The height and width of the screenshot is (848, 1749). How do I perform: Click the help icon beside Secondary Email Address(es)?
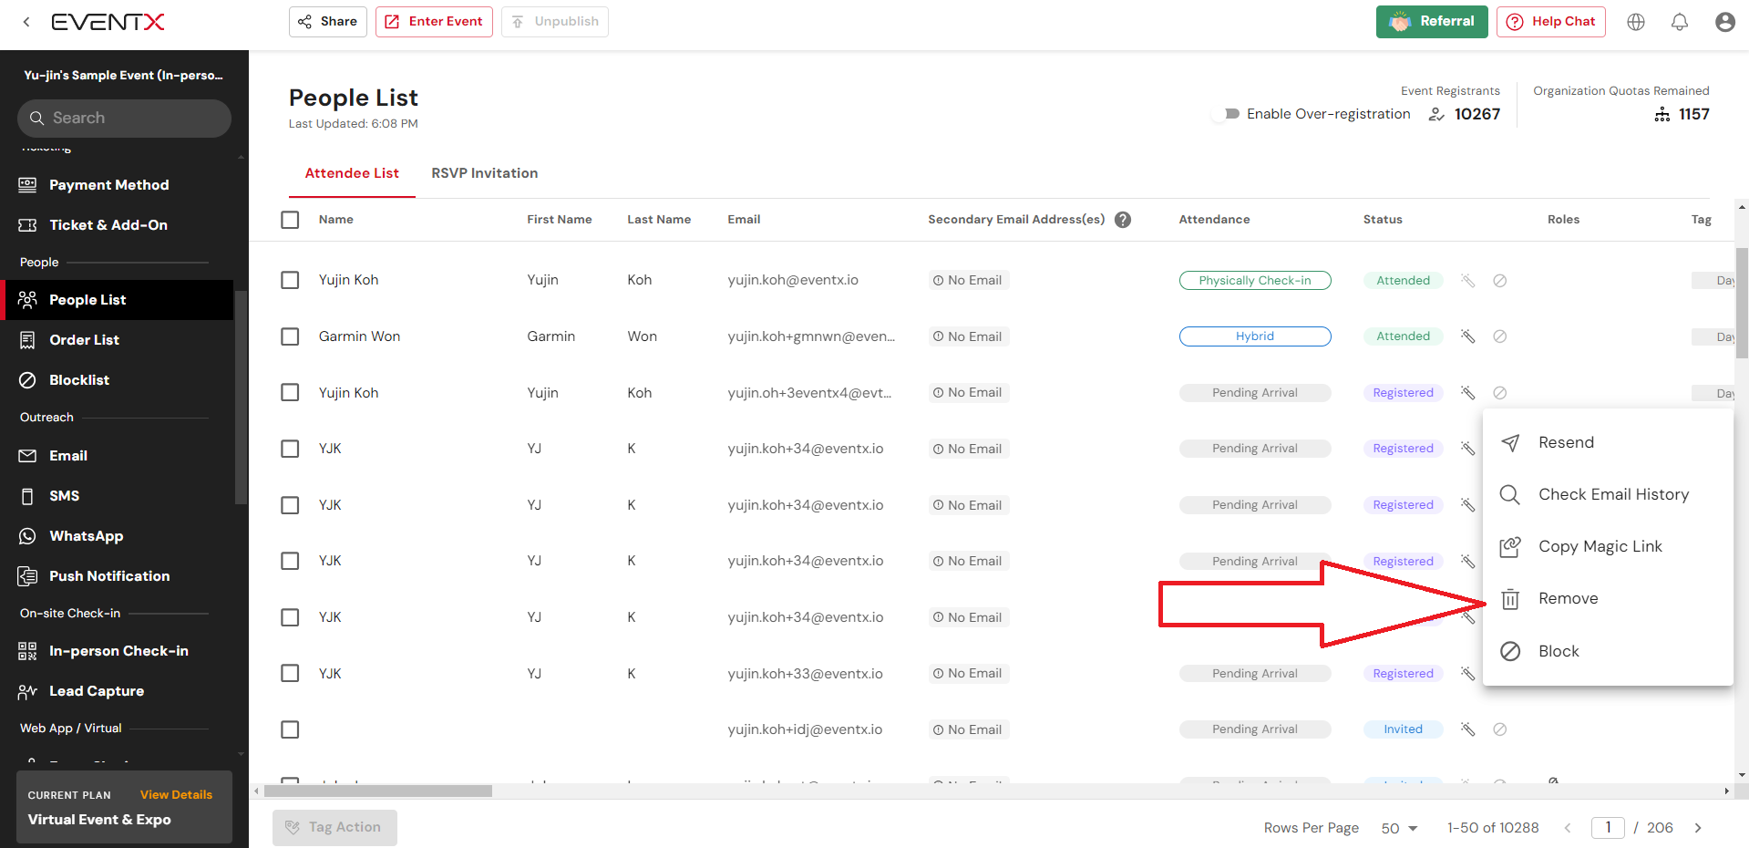coord(1123,220)
